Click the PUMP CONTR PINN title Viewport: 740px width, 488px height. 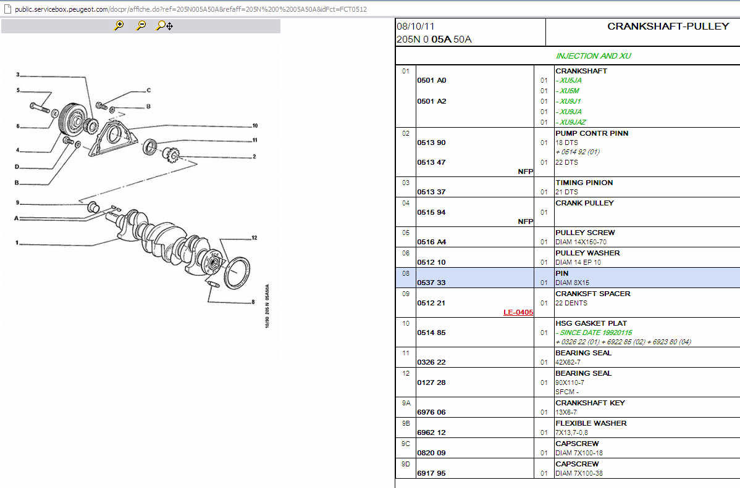592,133
